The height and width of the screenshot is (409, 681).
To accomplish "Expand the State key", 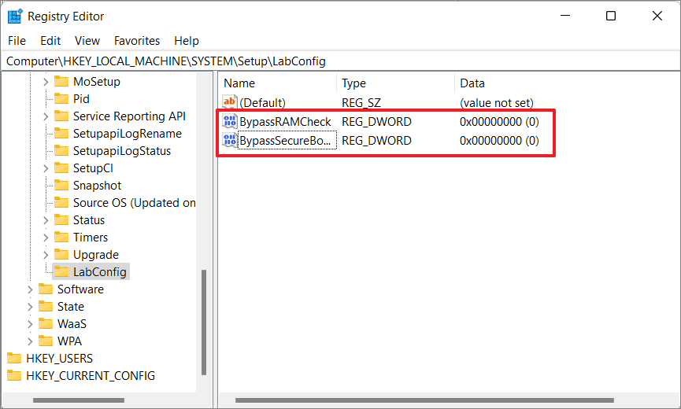I will 30,307.
